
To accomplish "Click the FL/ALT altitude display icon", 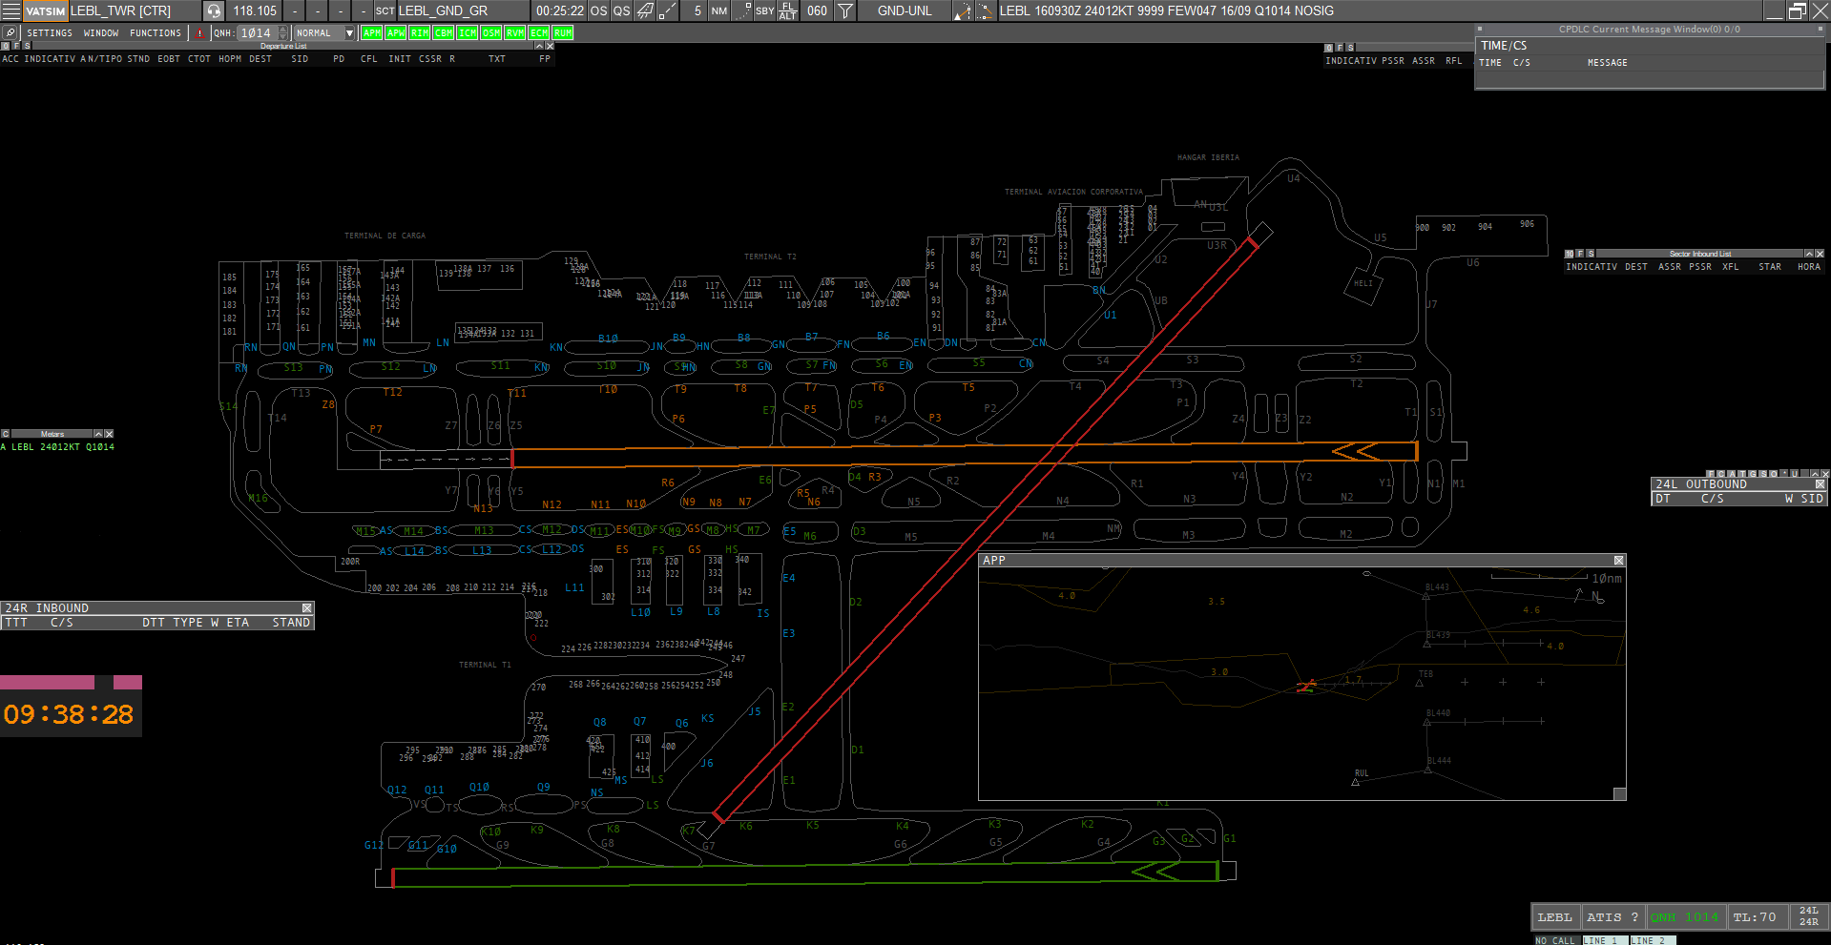I will (787, 10).
